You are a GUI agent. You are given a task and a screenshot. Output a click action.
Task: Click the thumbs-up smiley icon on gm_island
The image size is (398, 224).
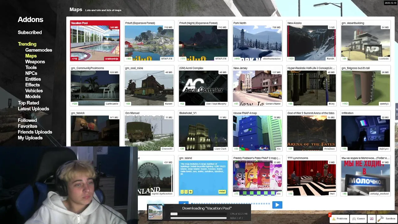(182, 192)
